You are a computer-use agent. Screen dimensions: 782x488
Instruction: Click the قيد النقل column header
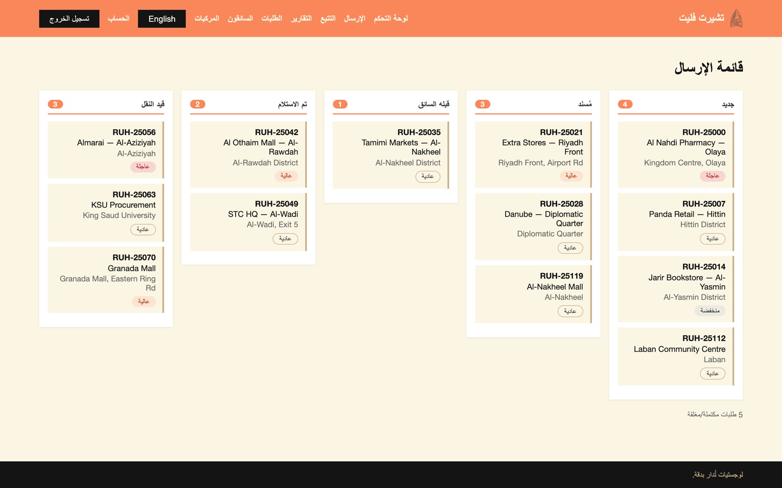click(x=153, y=104)
